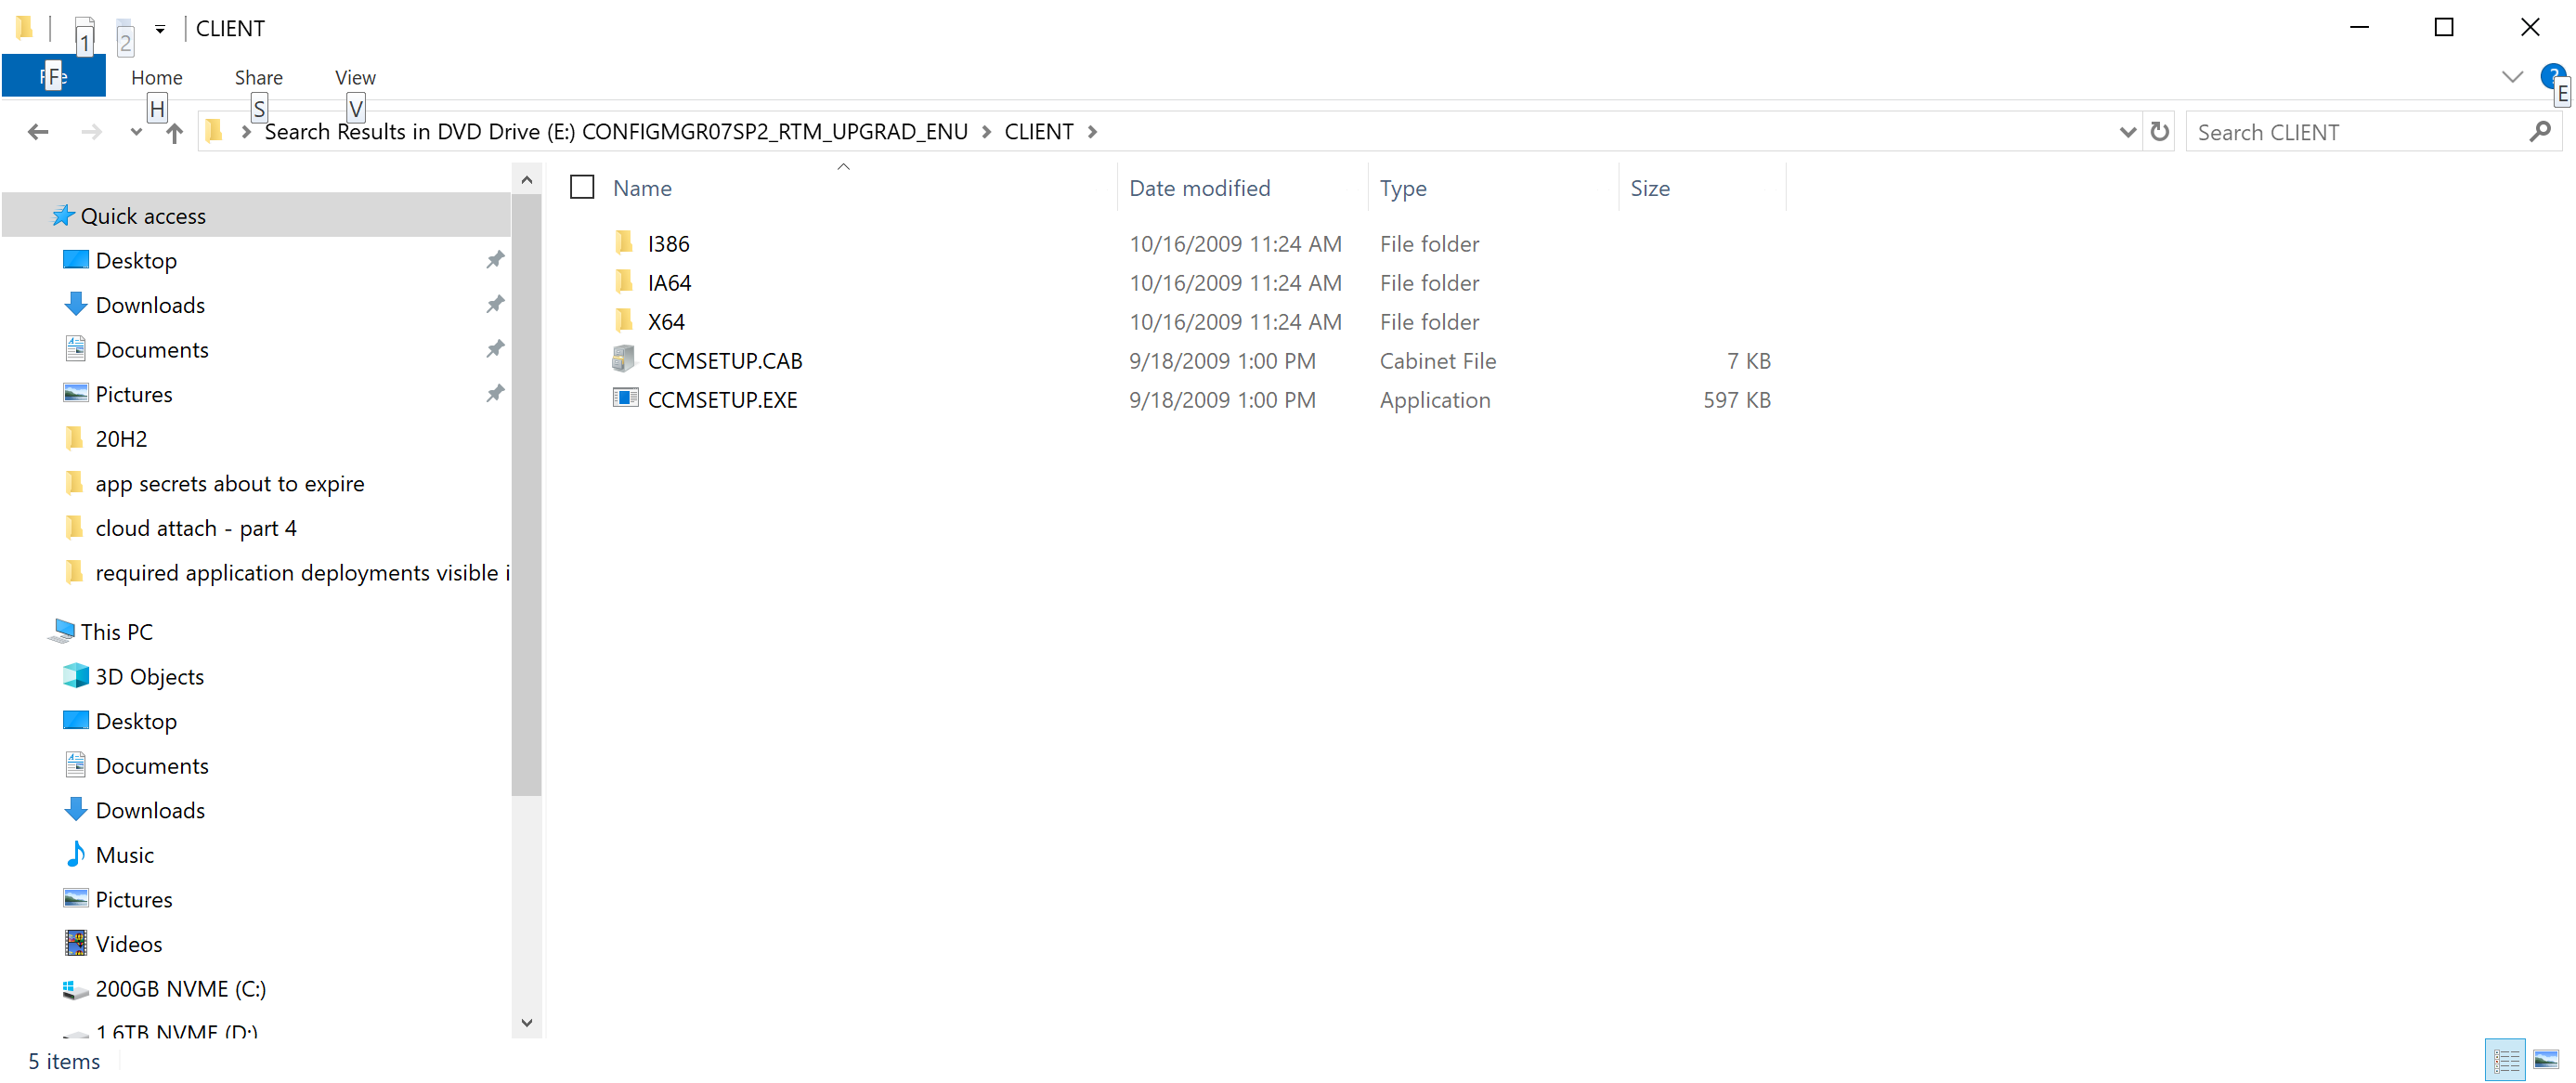Image resolution: width=2576 pixels, height=1083 pixels.
Task: Expand breadcrumb chevron after CLIENT
Action: click(1092, 132)
